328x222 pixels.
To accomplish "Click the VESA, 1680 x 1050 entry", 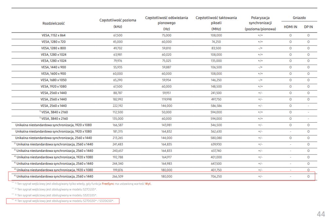I will coord(53,80).
